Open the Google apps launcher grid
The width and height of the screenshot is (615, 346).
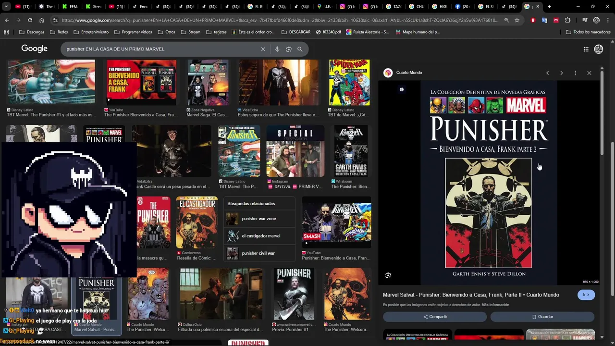[586, 49]
